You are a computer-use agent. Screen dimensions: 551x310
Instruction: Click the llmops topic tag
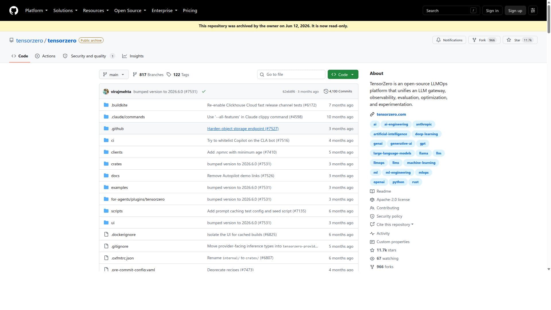coord(379,163)
